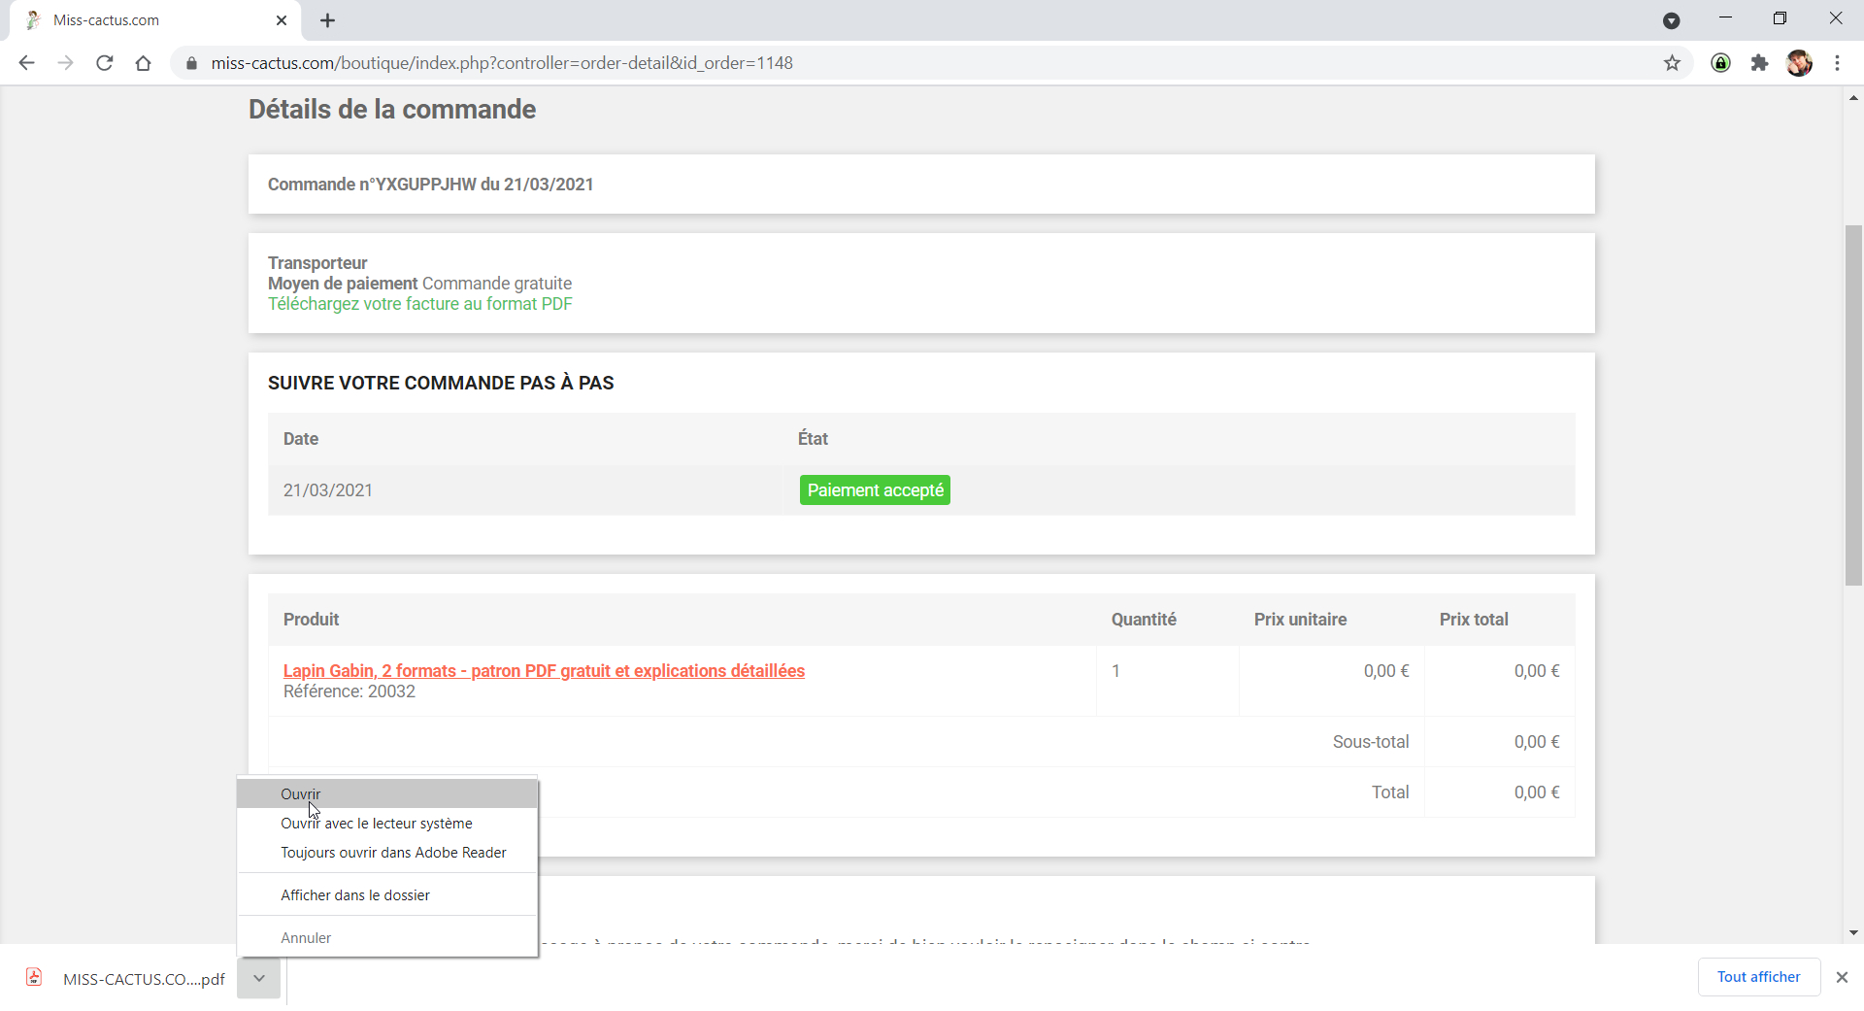This screenshot has width=1864, height=1011.
Task: Collapse the download options chevron
Action: click(259, 978)
